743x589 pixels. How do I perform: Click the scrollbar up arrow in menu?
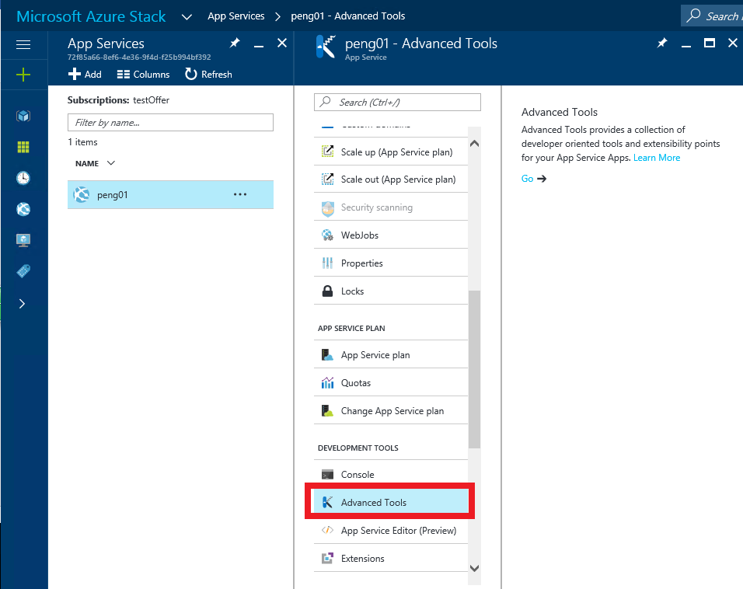474,144
